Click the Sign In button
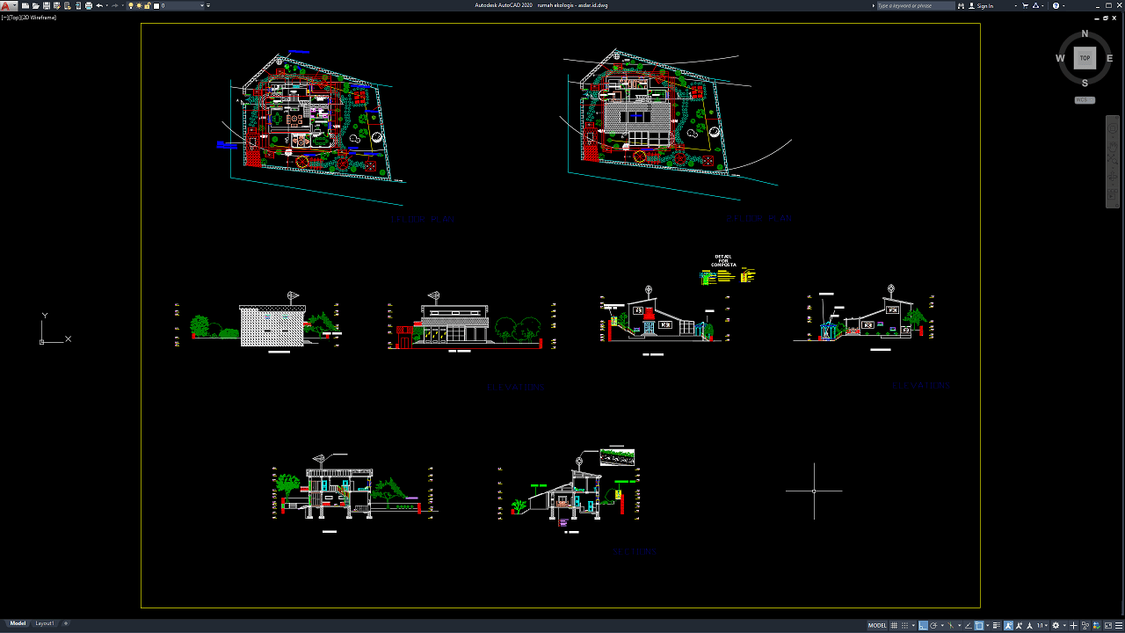 (985, 5)
